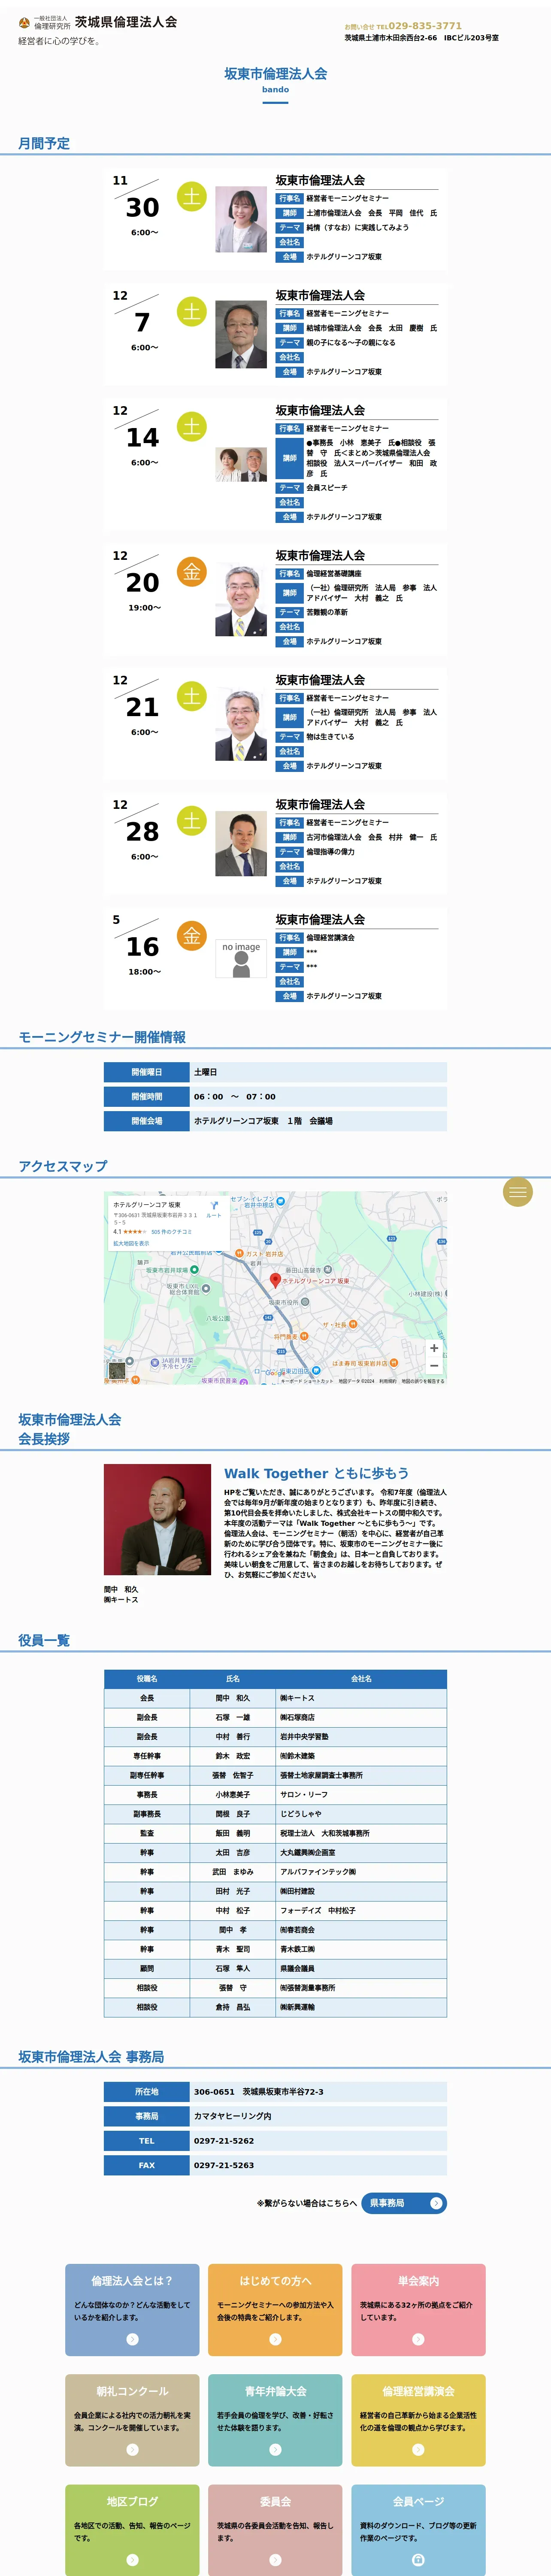This screenshot has height=2576, width=551.
Task: Click the address 茨城県坂東市半谷72-3
Action: 283,2092
